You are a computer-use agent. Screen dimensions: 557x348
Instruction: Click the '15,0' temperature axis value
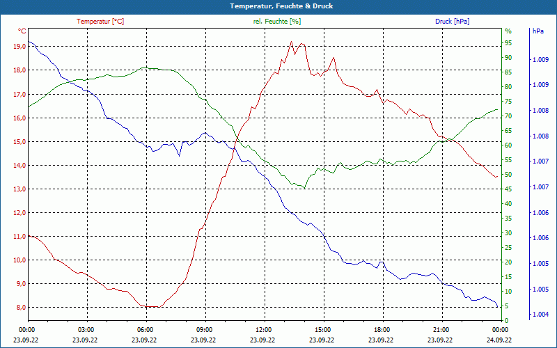20,142
